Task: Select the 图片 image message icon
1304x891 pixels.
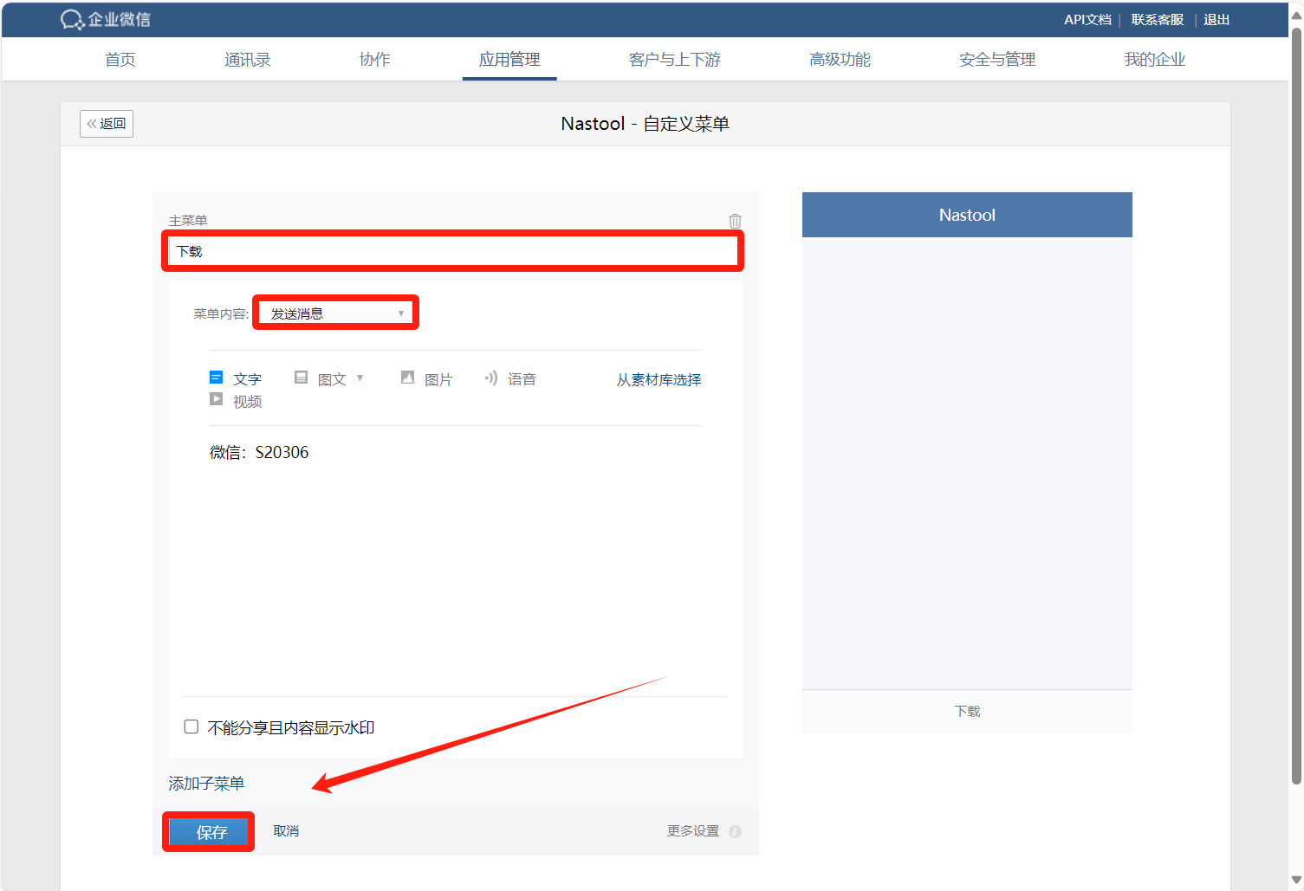Action: pyautogui.click(x=407, y=378)
